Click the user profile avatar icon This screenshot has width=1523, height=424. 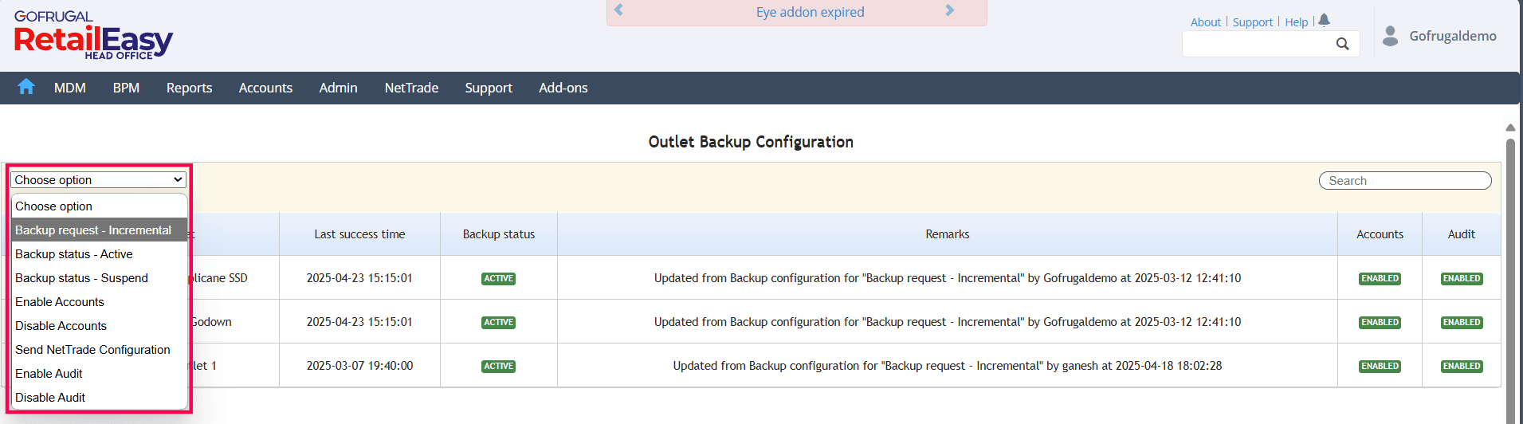click(x=1390, y=36)
